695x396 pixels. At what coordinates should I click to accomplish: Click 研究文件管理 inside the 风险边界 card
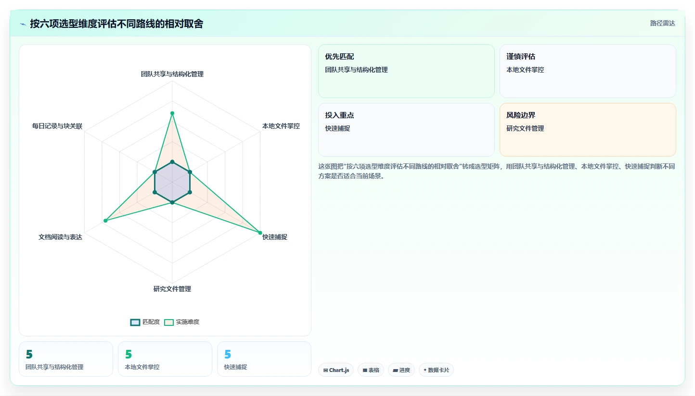[x=526, y=128]
